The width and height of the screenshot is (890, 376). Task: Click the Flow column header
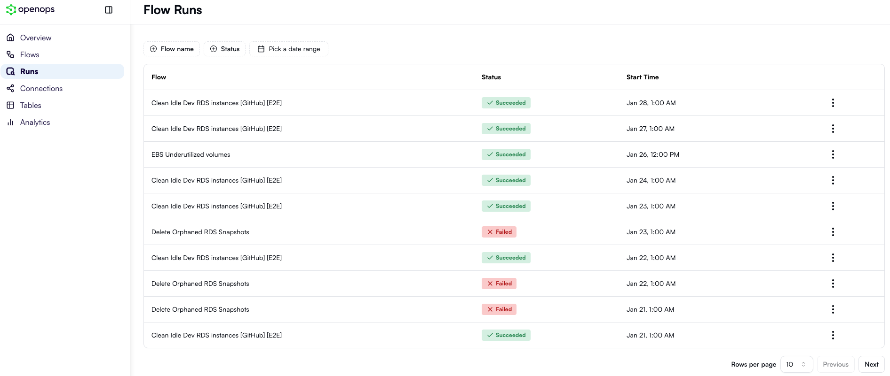tap(159, 77)
